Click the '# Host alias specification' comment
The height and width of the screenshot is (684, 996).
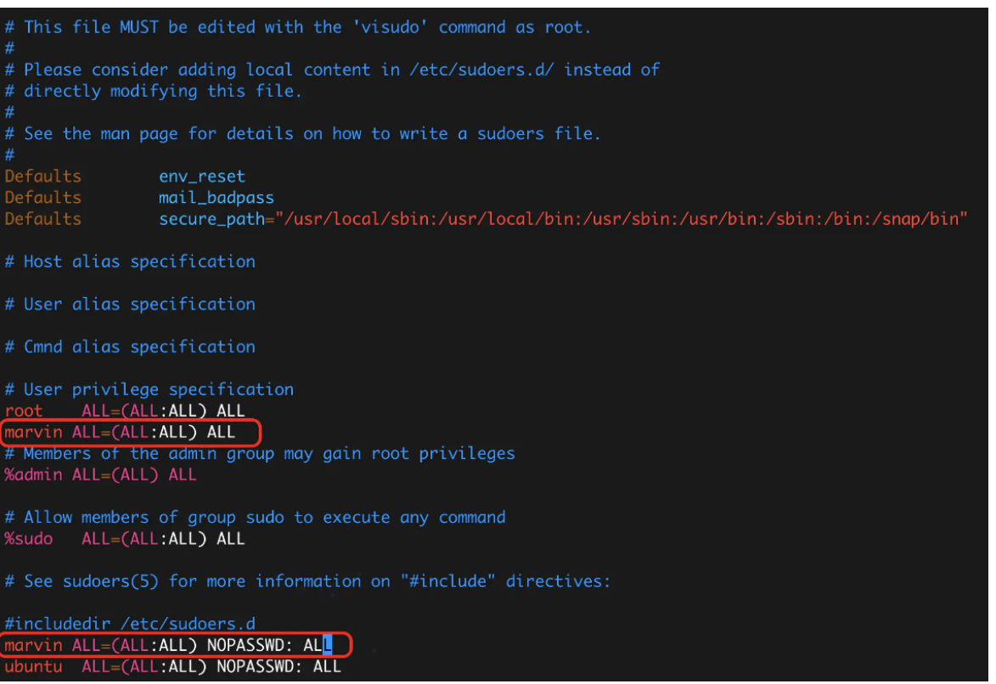click(130, 261)
